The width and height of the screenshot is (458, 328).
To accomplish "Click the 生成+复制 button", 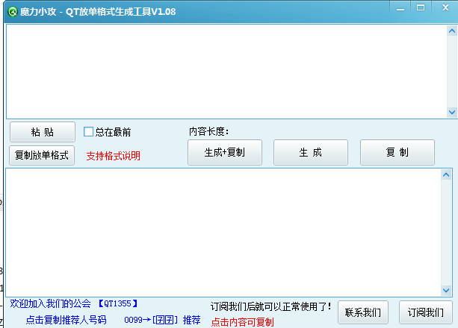I will [x=225, y=153].
